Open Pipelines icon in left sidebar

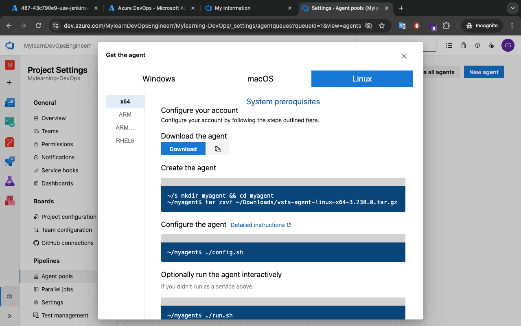[10, 161]
